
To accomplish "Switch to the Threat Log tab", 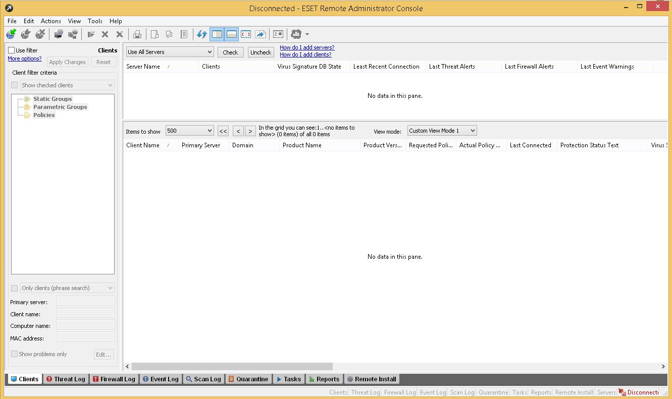I will click(x=66, y=379).
